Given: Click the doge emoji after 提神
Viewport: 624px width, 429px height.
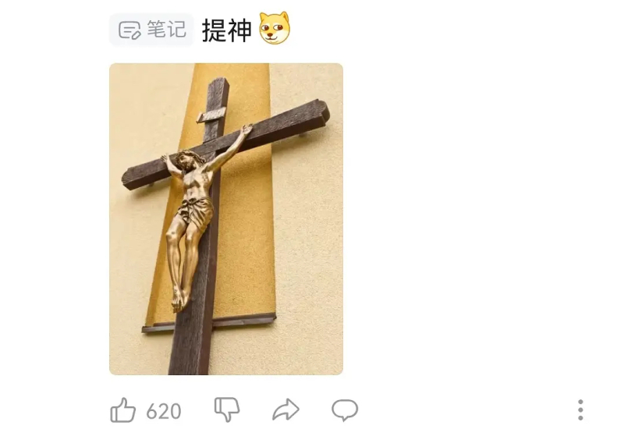Looking at the screenshot, I should [x=275, y=28].
